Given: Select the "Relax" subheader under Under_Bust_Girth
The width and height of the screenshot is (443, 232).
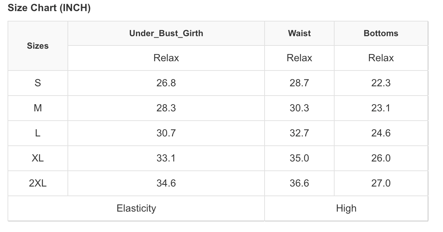Looking at the screenshot, I should click(x=166, y=58).
